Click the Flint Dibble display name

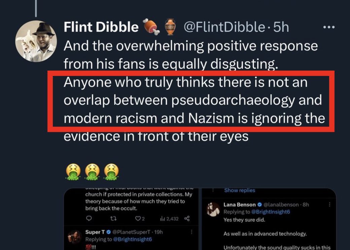point(101,27)
